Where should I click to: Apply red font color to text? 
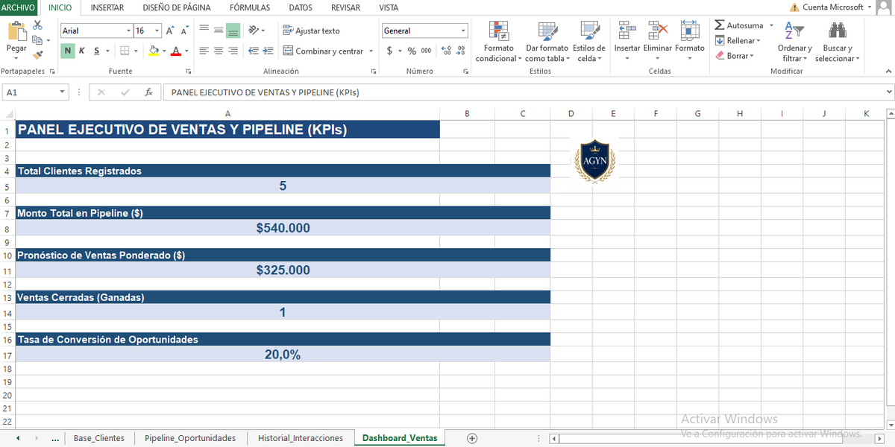pyautogui.click(x=176, y=51)
